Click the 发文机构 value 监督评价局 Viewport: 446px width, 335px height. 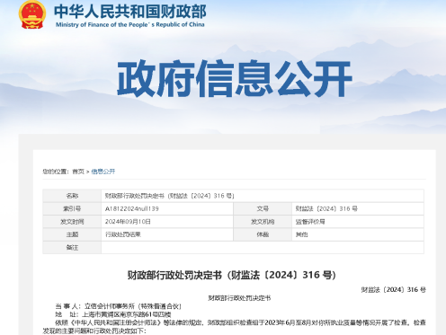click(310, 222)
